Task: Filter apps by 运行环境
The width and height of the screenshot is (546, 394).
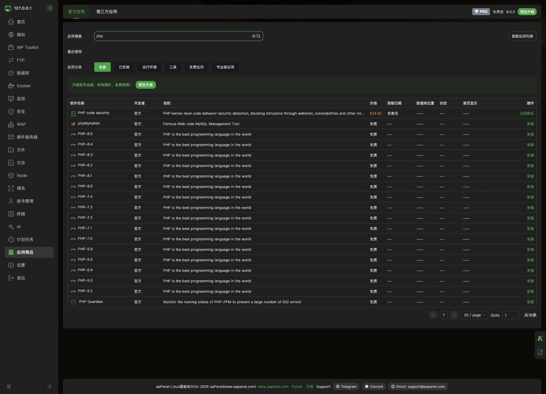Action: (x=150, y=67)
